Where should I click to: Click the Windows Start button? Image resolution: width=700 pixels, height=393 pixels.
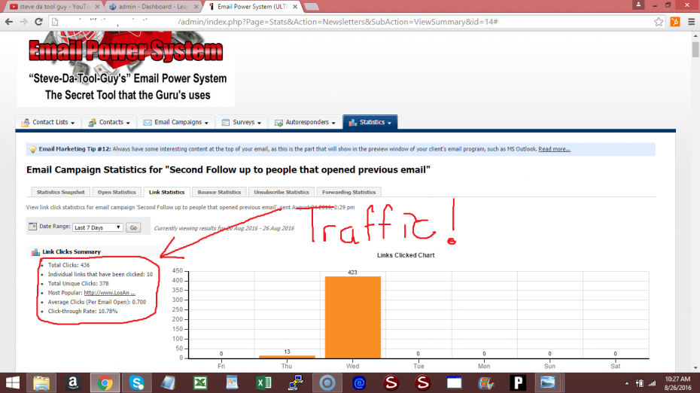click(x=14, y=382)
